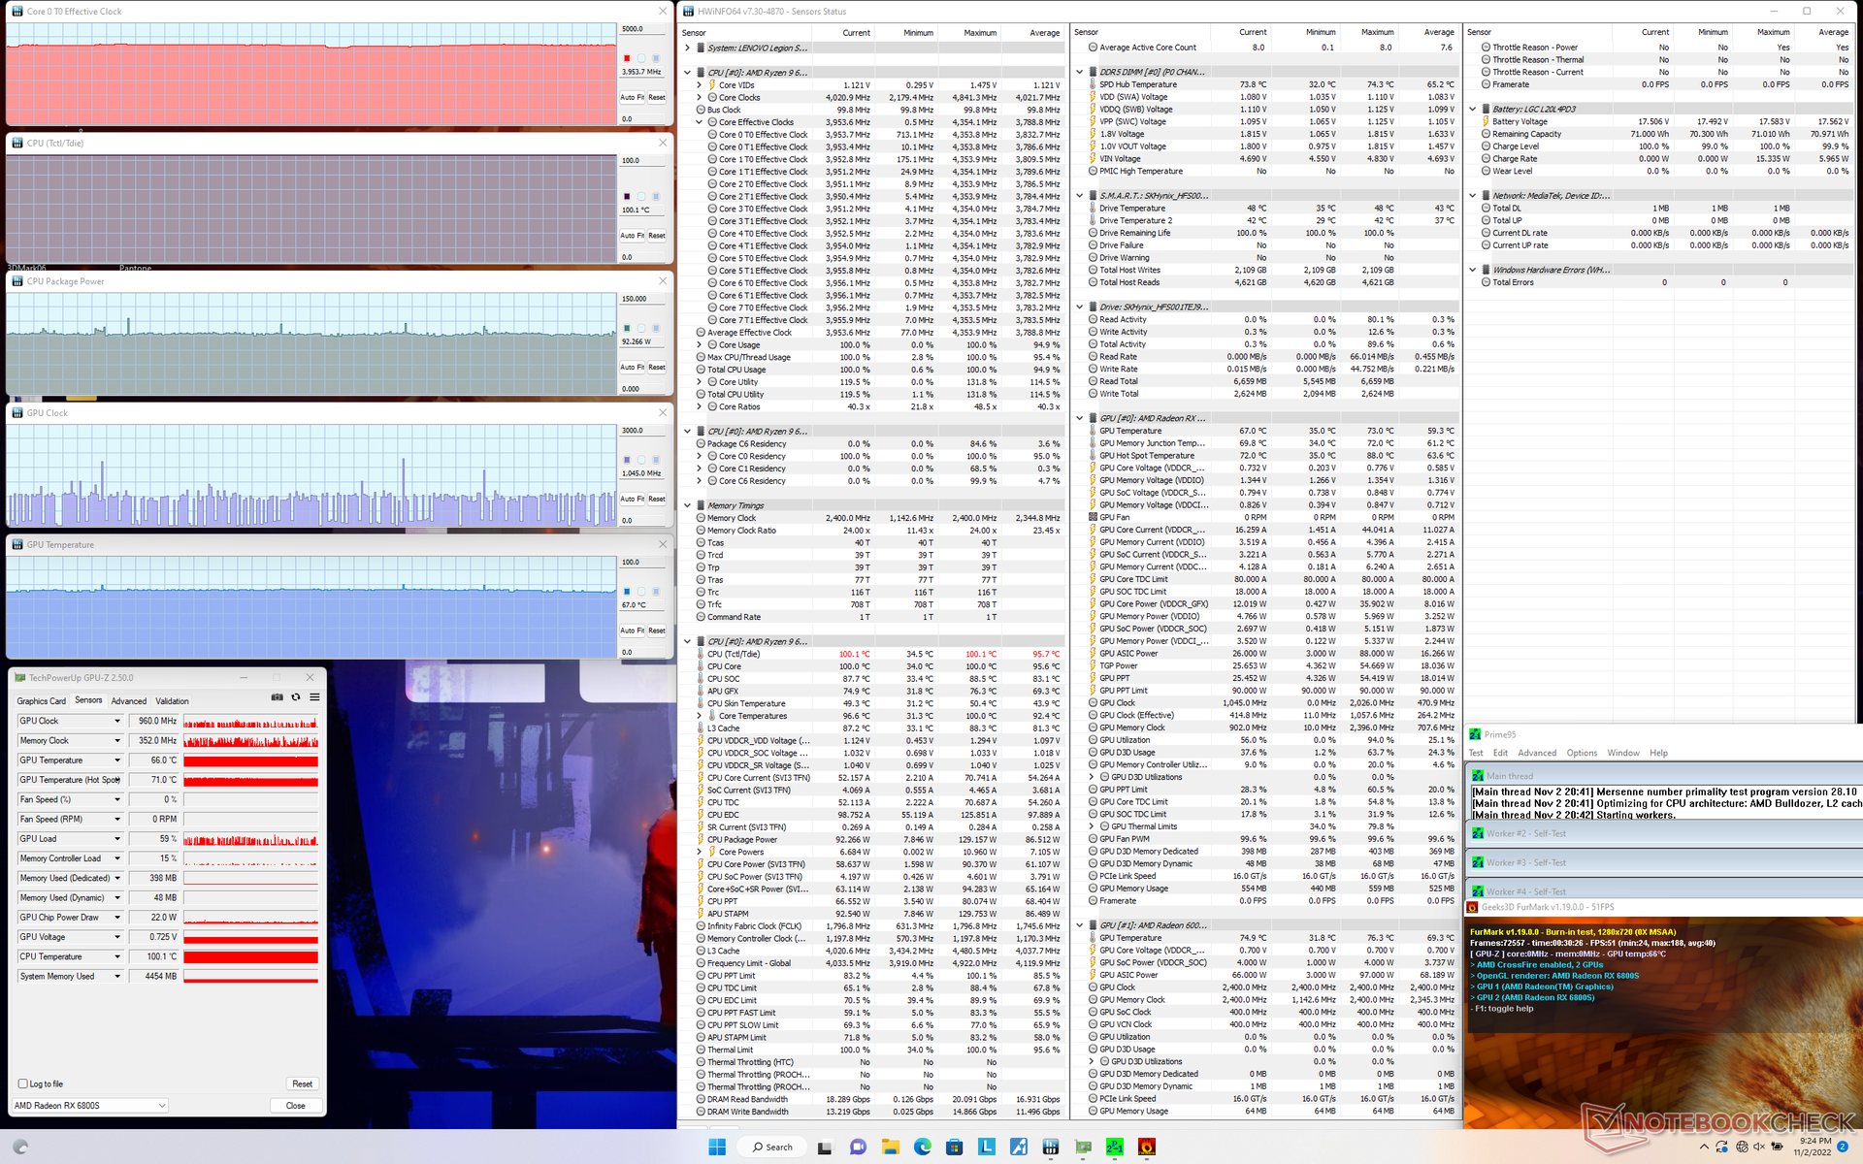Switch to Graphics Card tab in GPU-Z
Image resolution: width=1863 pixels, height=1164 pixels.
pyautogui.click(x=42, y=700)
